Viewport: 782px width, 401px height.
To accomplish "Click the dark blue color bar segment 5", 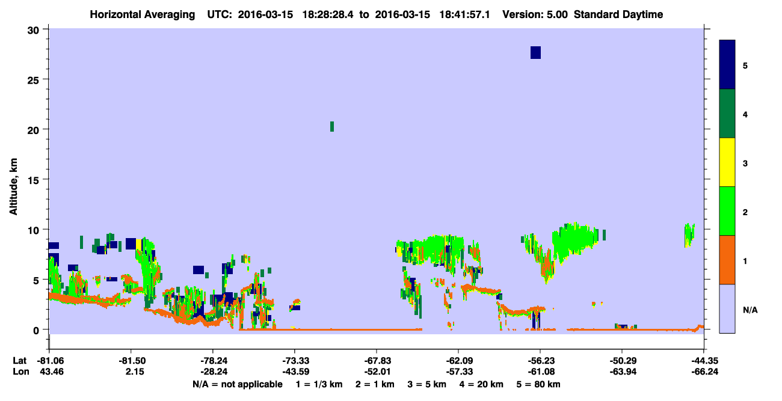I will click(727, 65).
